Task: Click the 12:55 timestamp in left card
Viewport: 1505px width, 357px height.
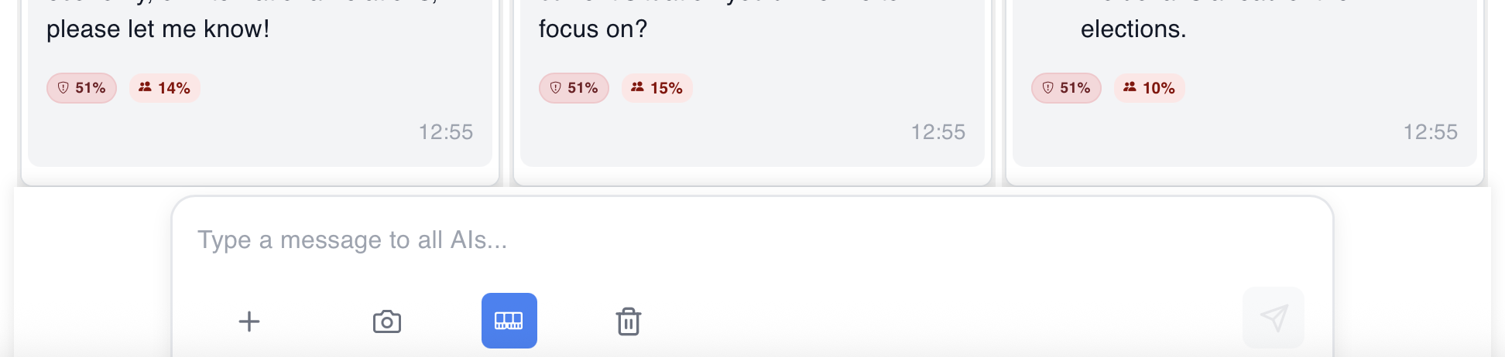Action: [446, 132]
